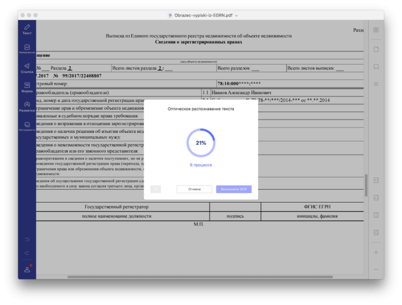
Task: Click the Выполните OCR button
Action: 234,189
